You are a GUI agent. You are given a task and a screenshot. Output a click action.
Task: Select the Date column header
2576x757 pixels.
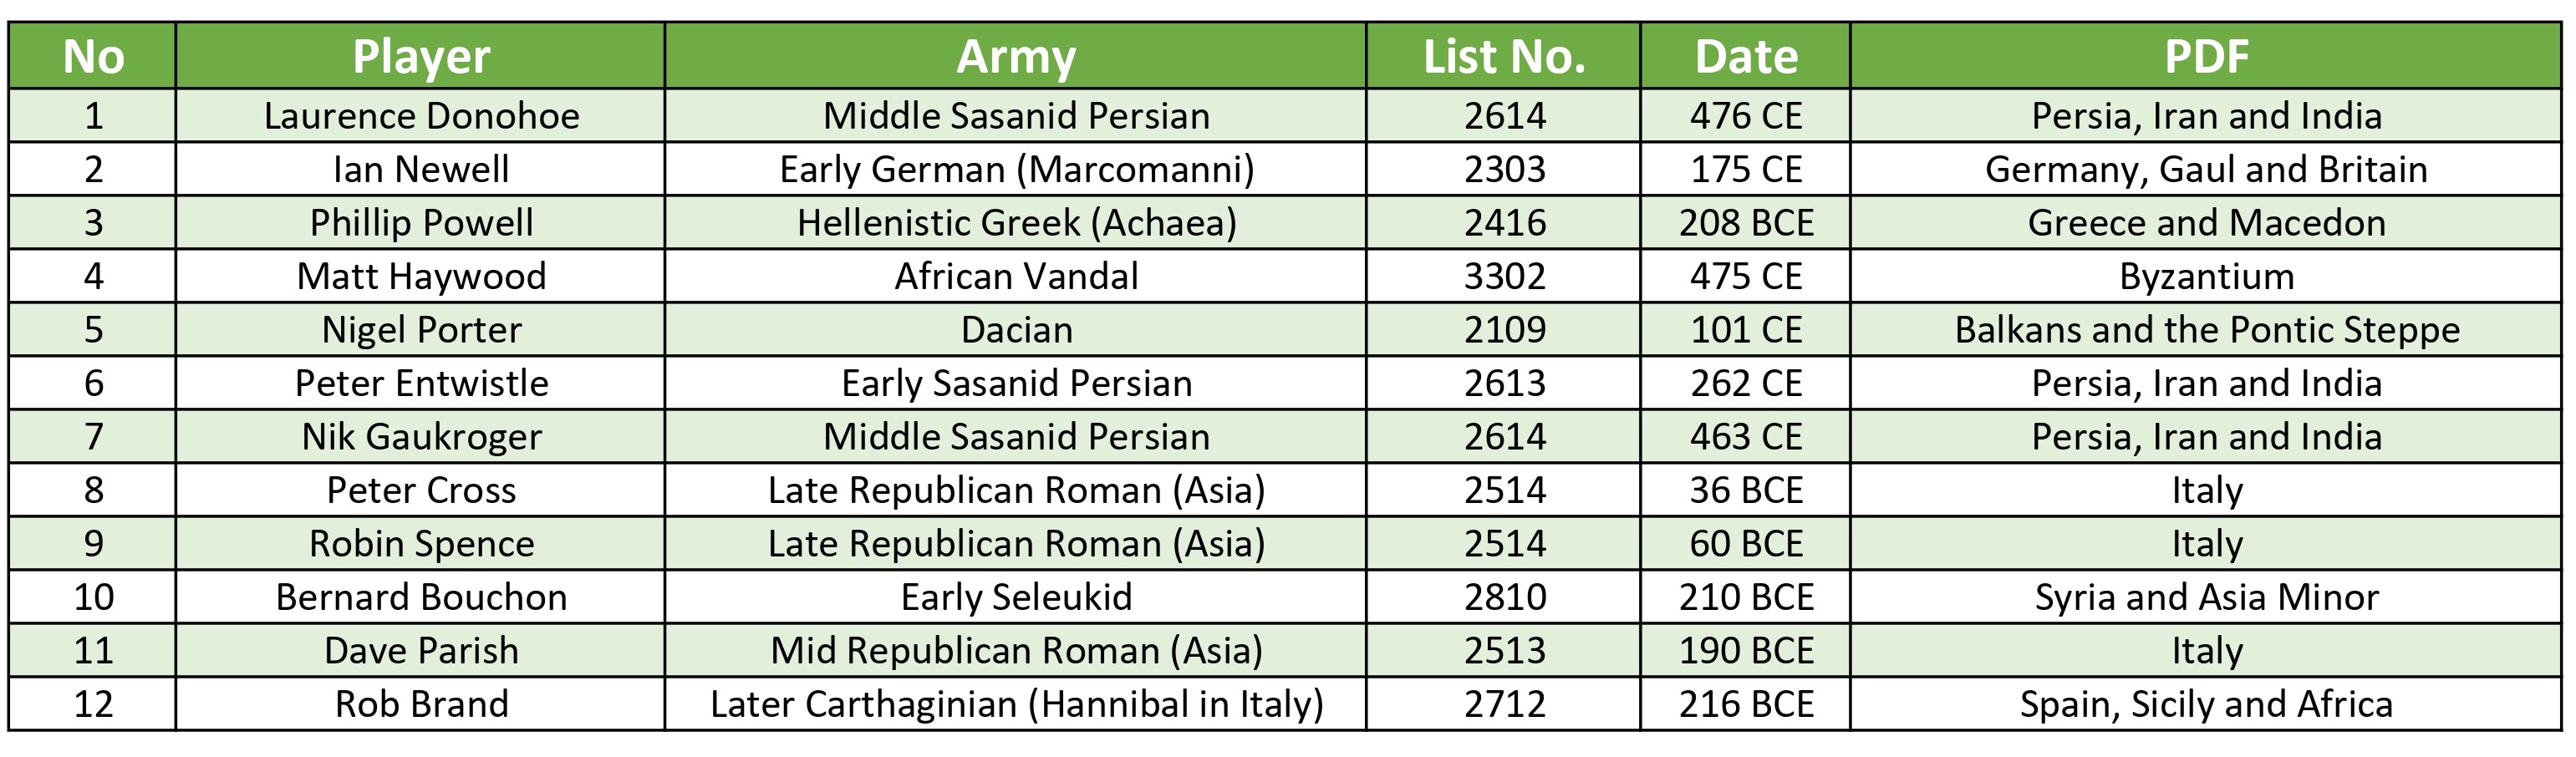click(x=1746, y=57)
